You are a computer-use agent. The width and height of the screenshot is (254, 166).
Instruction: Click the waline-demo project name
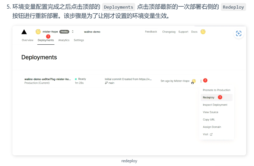(92, 32)
